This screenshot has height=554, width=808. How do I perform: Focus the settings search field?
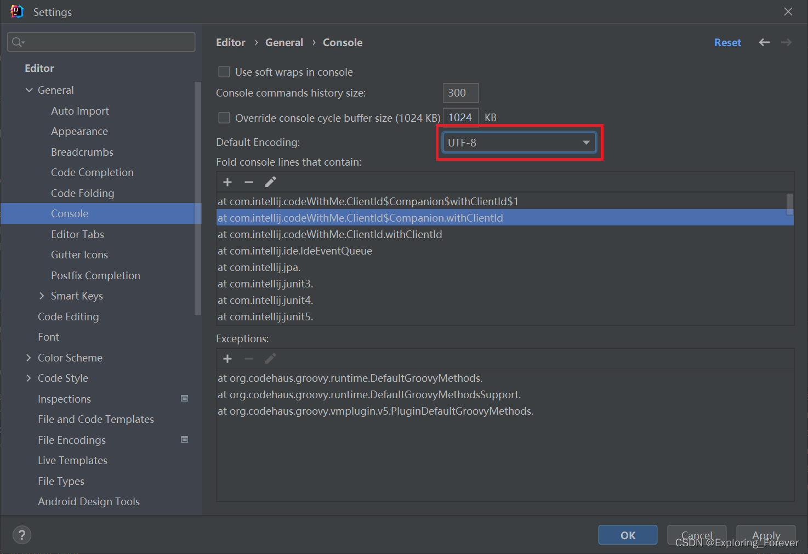(x=101, y=42)
